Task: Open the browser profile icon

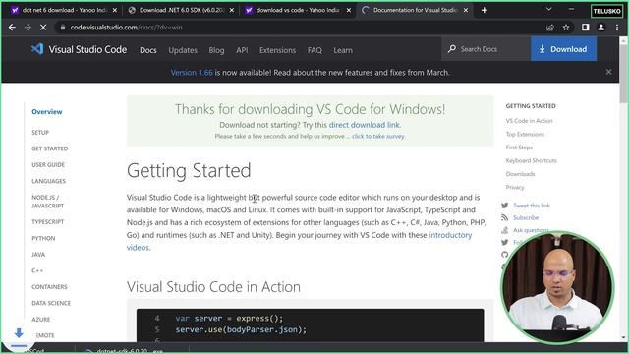Action: click(600, 28)
